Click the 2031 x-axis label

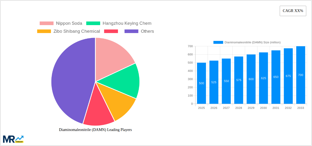pos(276,108)
